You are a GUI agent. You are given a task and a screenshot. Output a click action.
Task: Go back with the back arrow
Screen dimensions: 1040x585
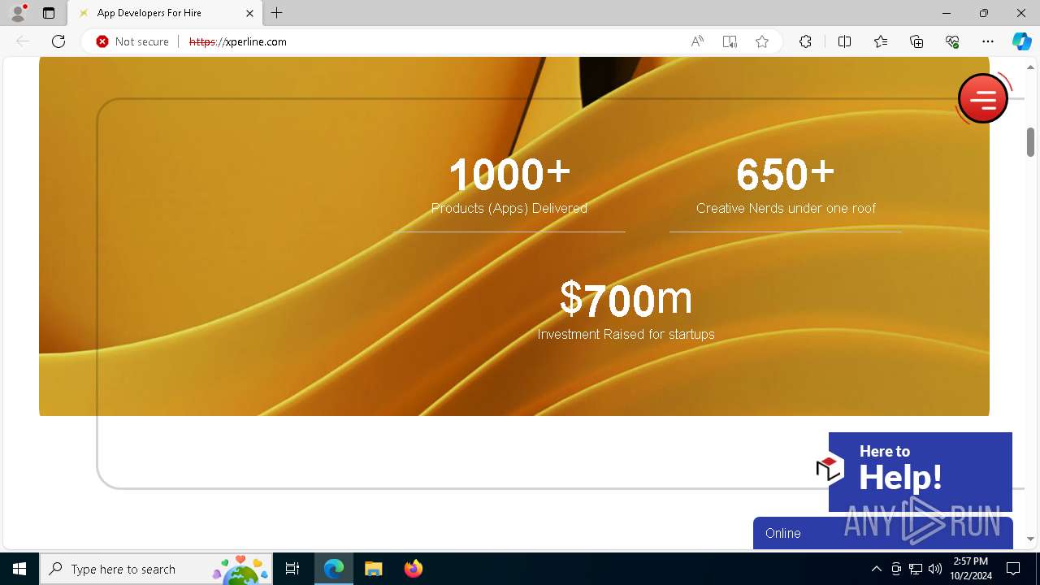[23, 41]
